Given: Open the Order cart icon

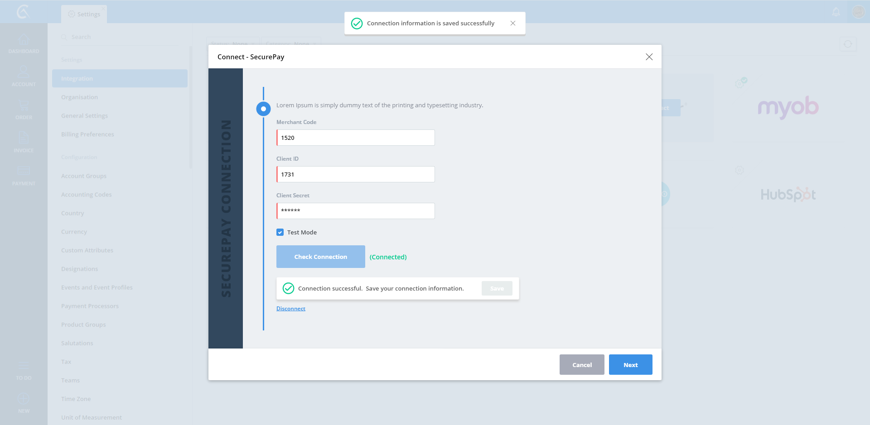Looking at the screenshot, I should (24, 106).
